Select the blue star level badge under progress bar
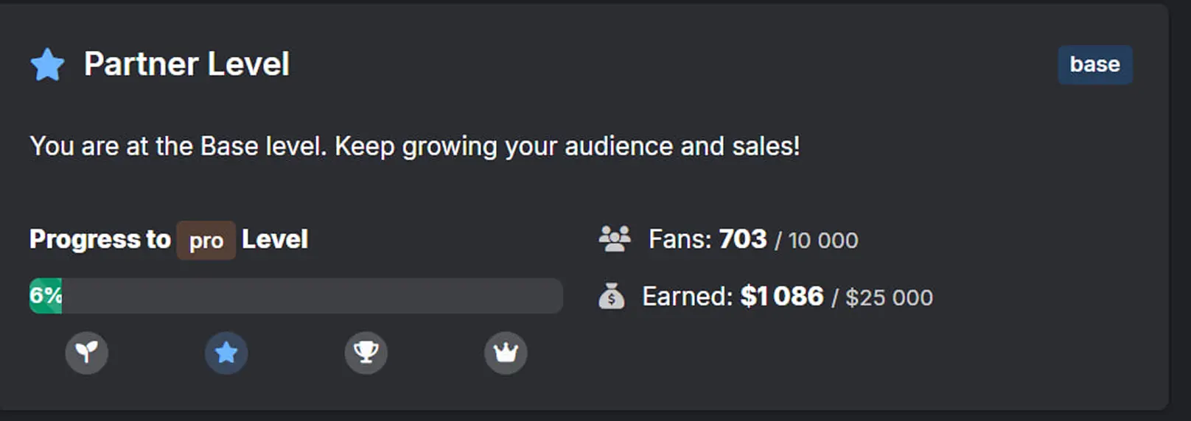Image resolution: width=1191 pixels, height=421 pixels. 226,353
